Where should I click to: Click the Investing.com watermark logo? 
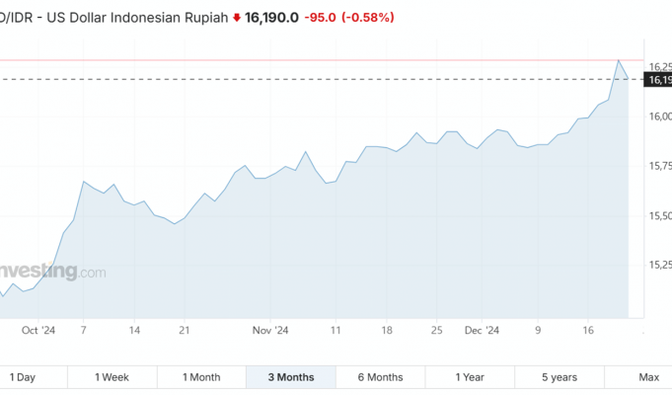pyautogui.click(x=51, y=273)
